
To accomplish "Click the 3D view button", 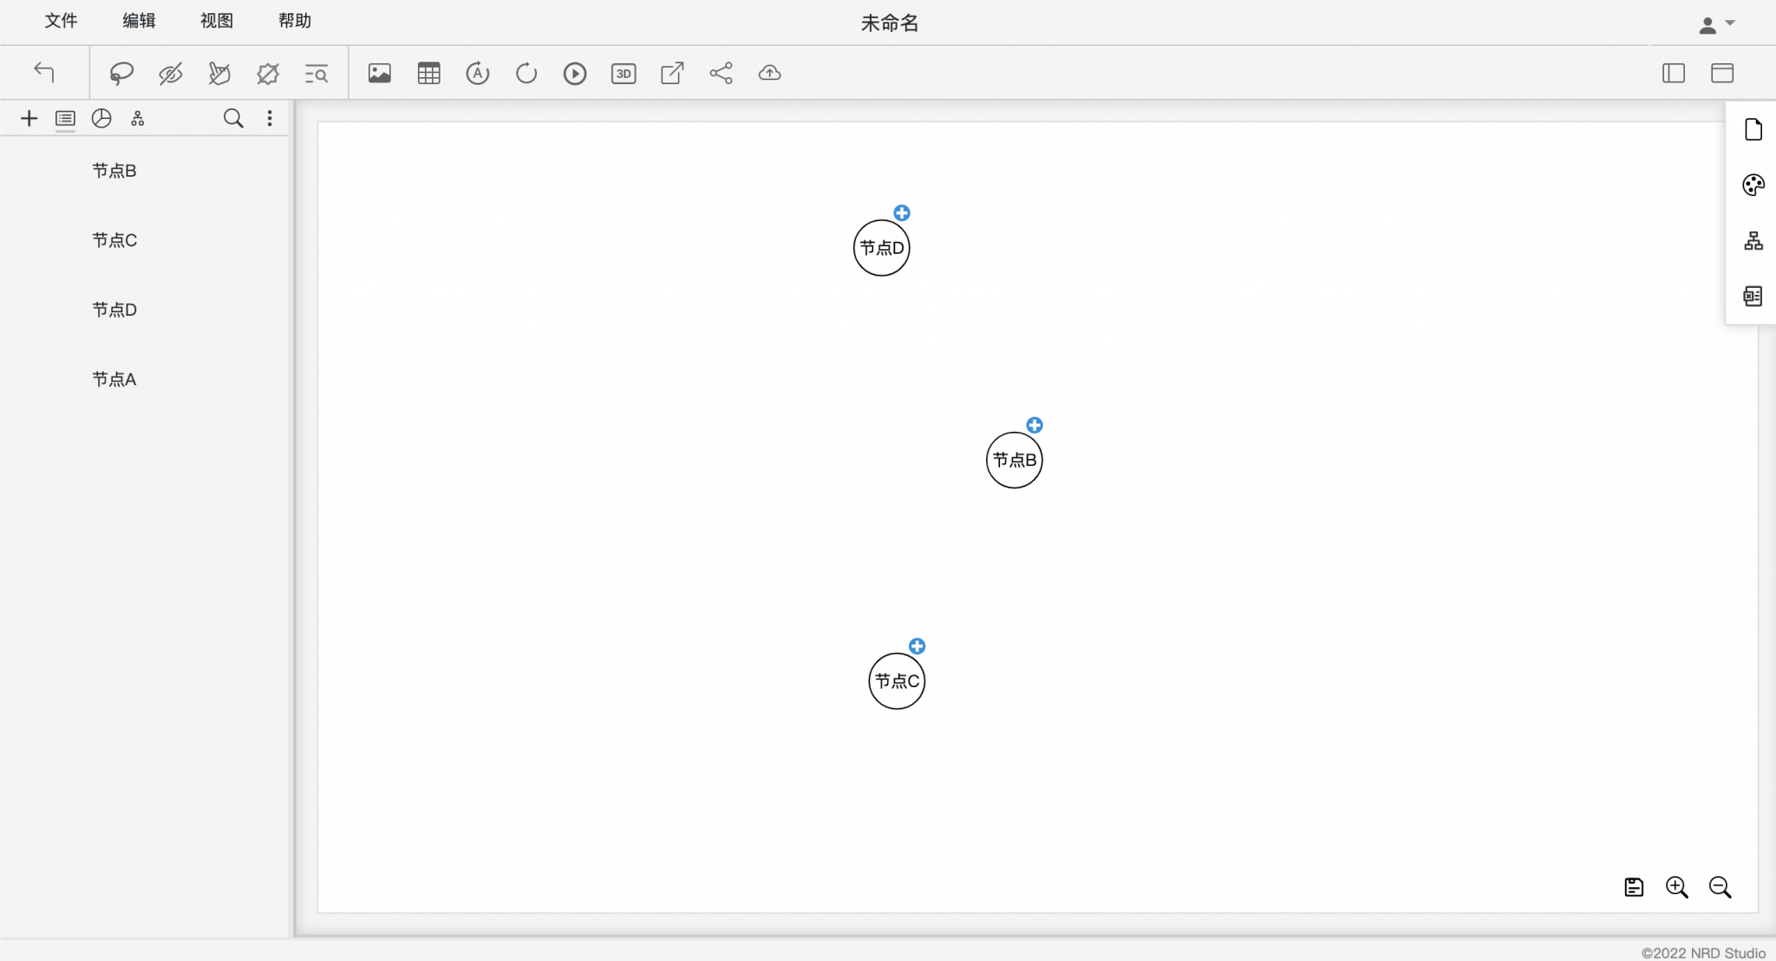I will tap(624, 74).
